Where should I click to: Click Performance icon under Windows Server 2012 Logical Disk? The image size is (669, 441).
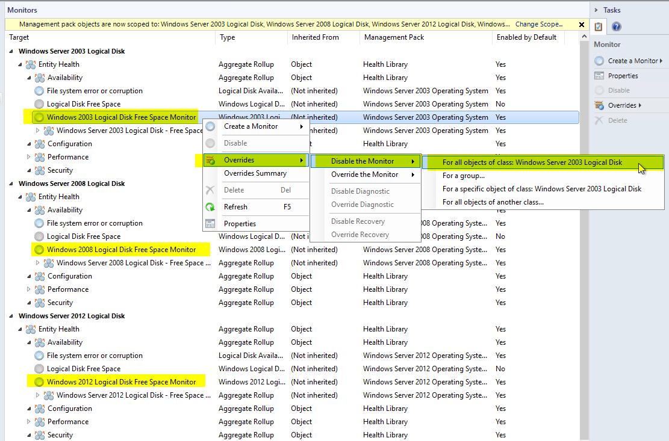coord(40,422)
